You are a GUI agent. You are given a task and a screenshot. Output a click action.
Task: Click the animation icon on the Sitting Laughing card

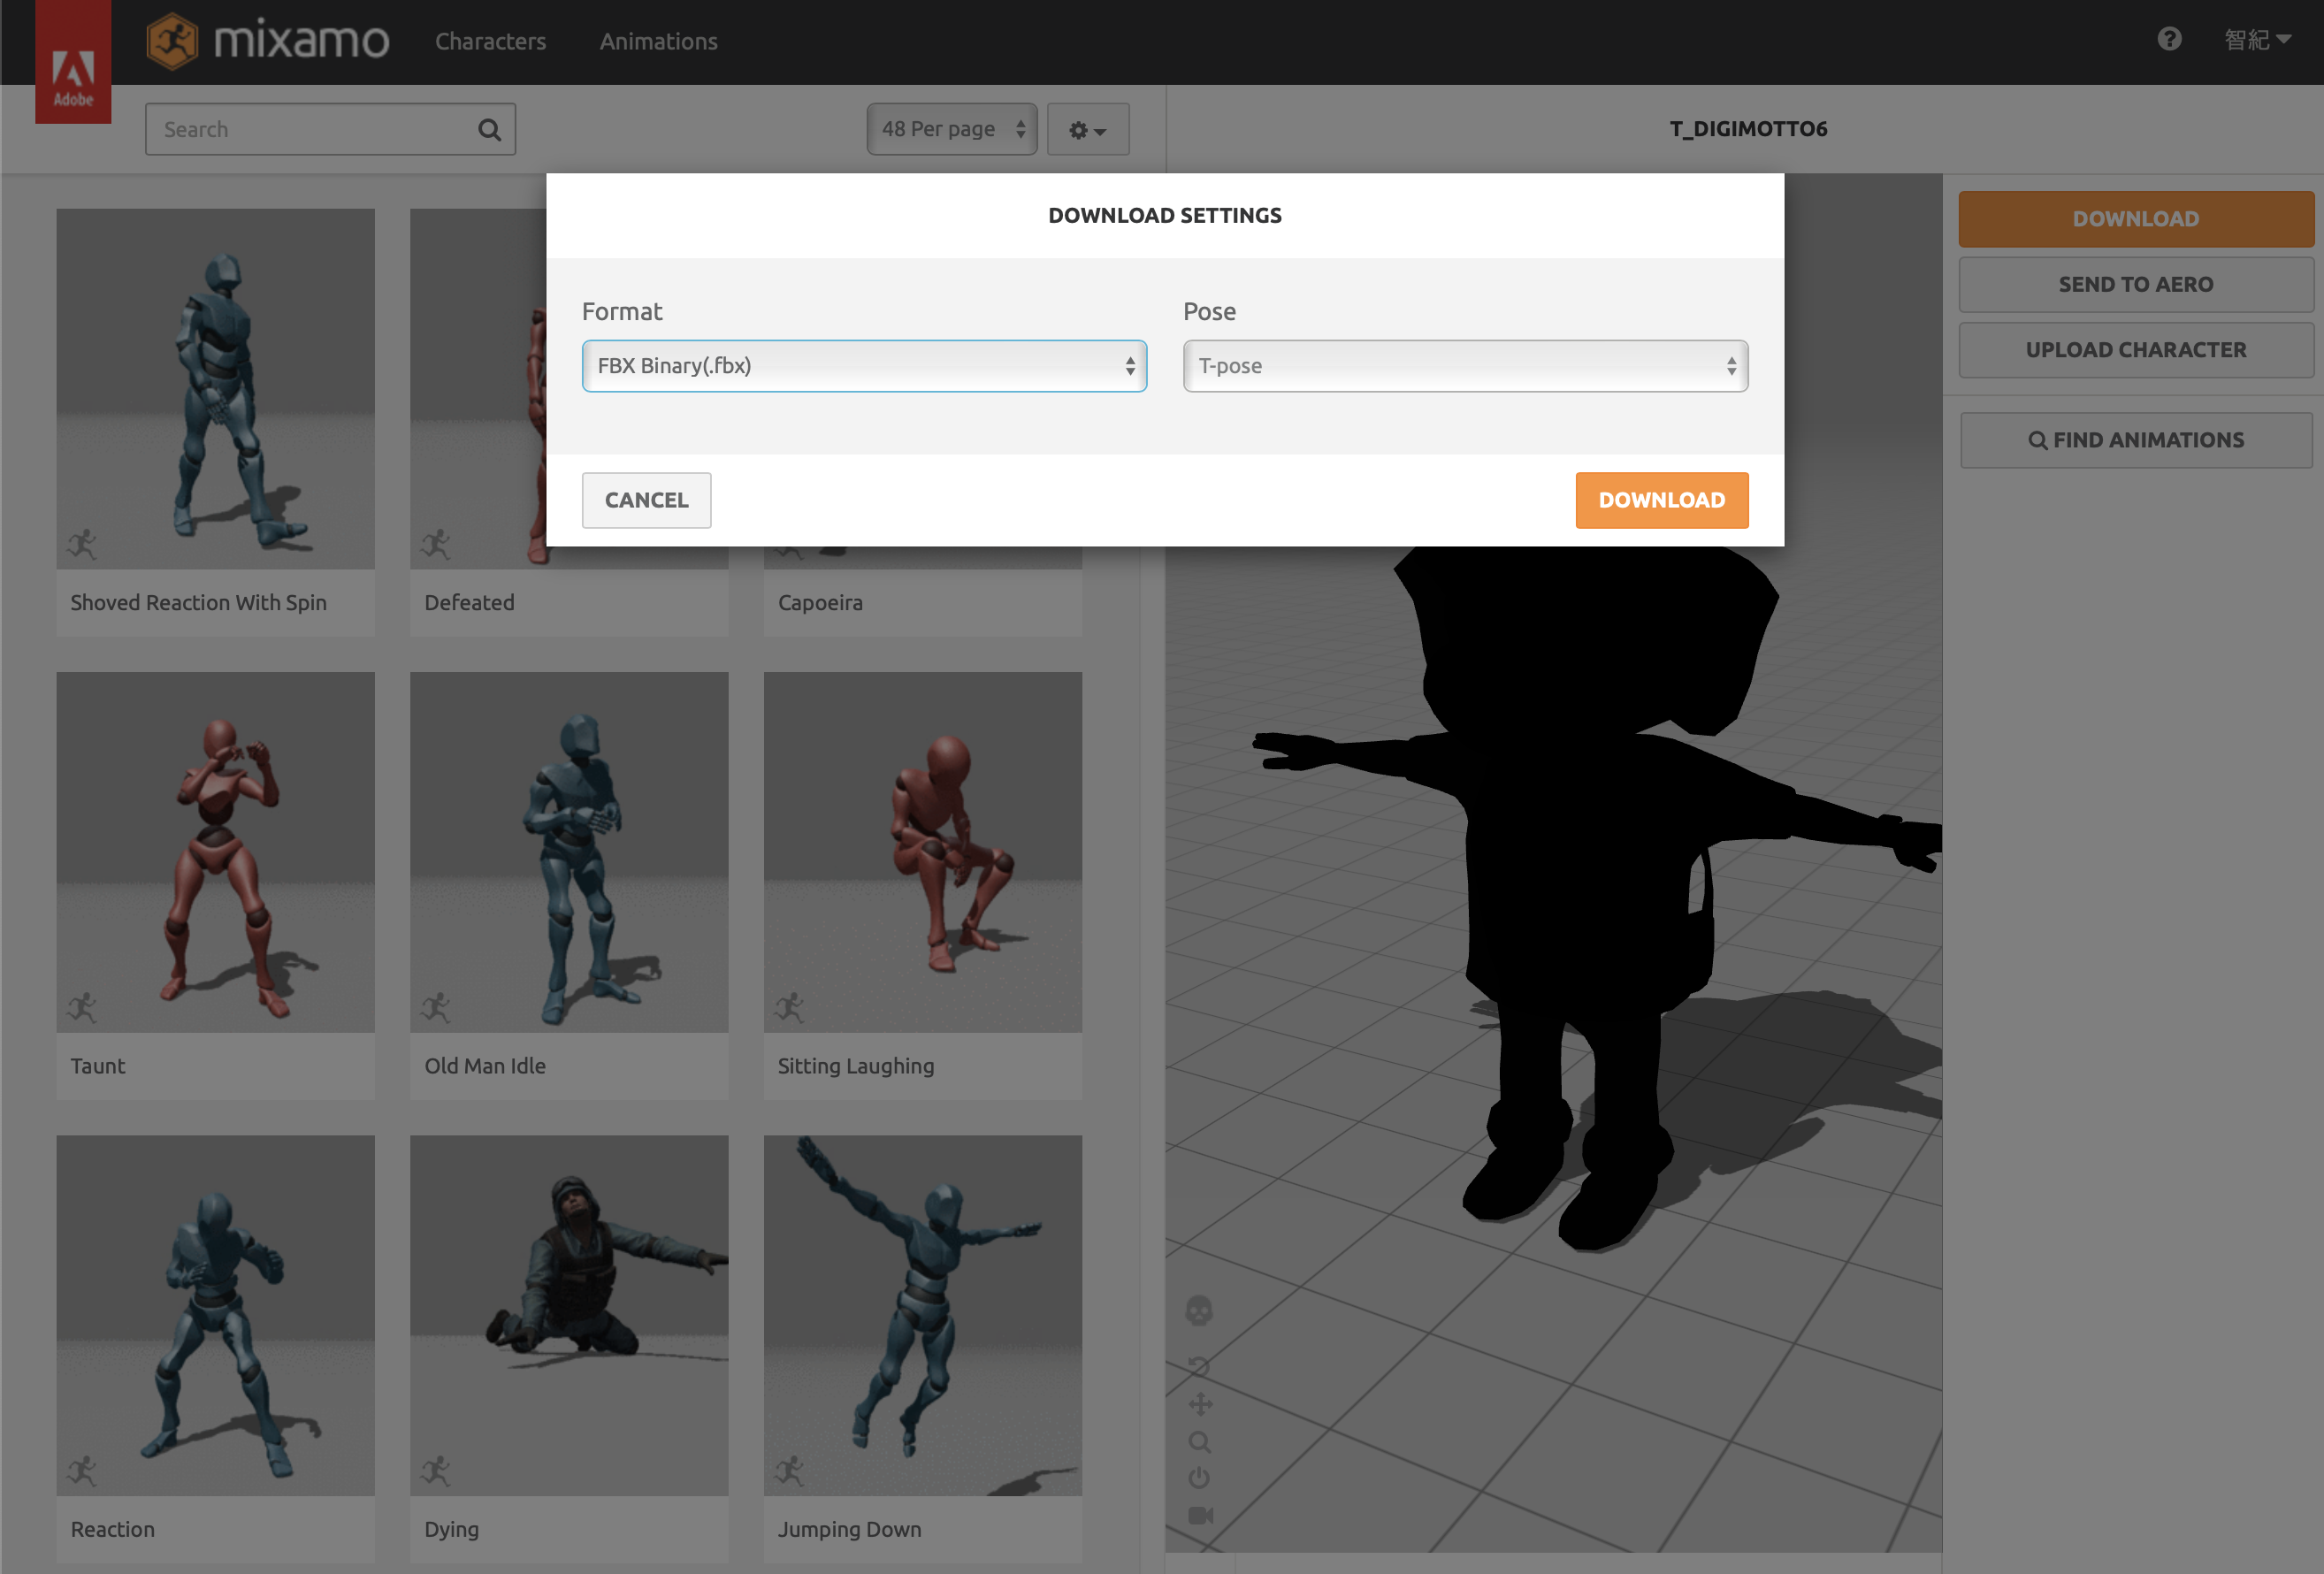coord(790,1007)
